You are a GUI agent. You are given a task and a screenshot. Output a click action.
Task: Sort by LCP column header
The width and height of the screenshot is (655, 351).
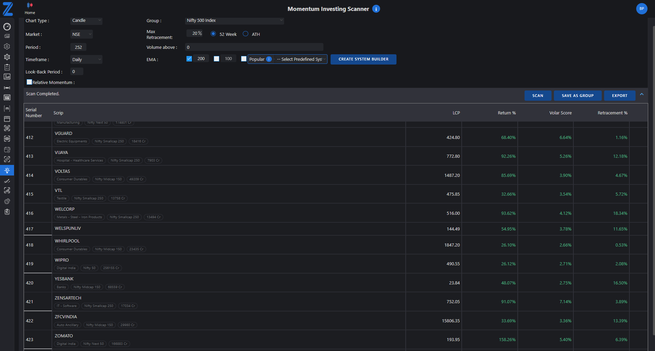click(456, 113)
